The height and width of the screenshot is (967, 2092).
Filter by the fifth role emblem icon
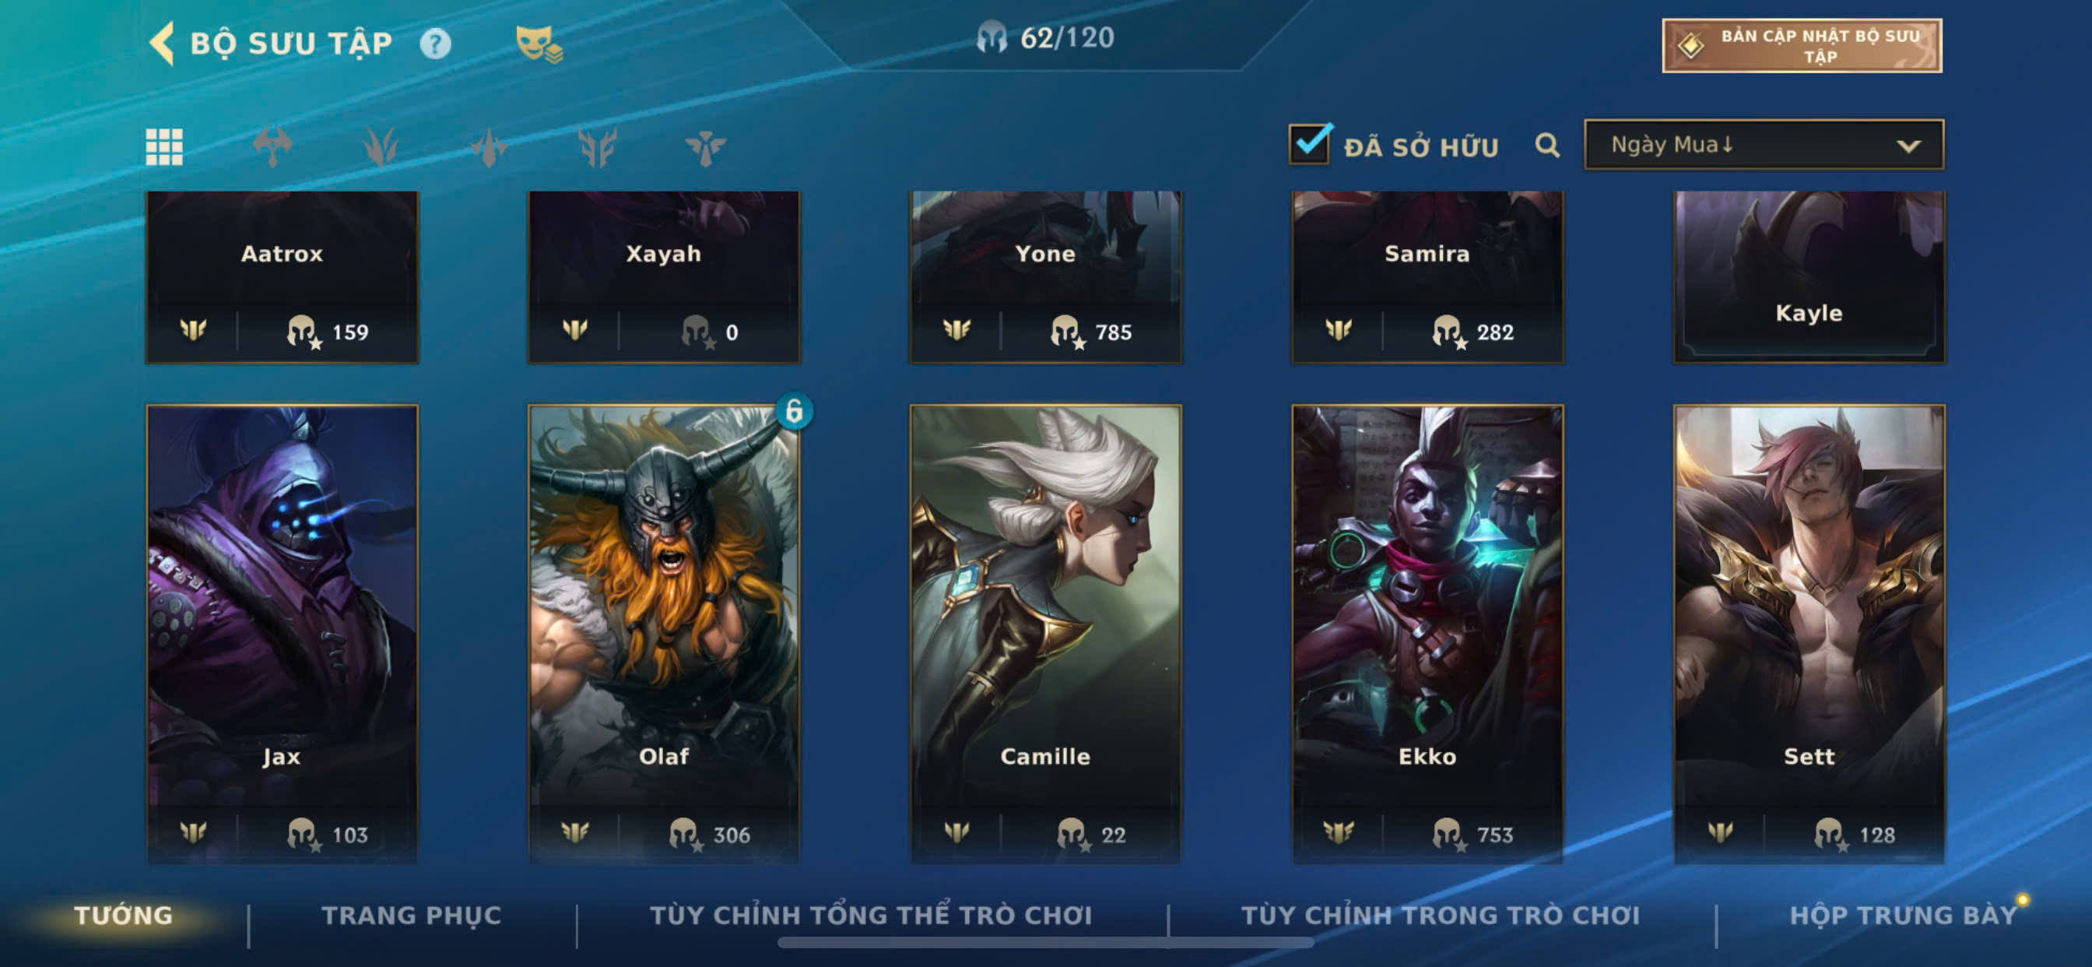[x=705, y=147]
